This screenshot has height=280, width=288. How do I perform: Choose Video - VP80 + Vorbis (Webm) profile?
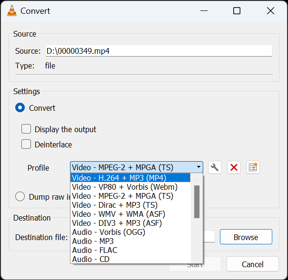click(x=130, y=187)
